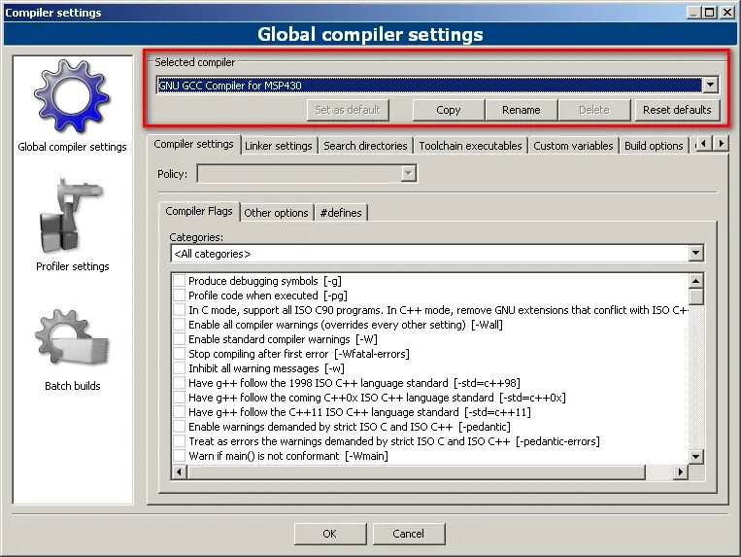Open the Selected compiler dropdown
741x557 pixels.
pos(710,86)
